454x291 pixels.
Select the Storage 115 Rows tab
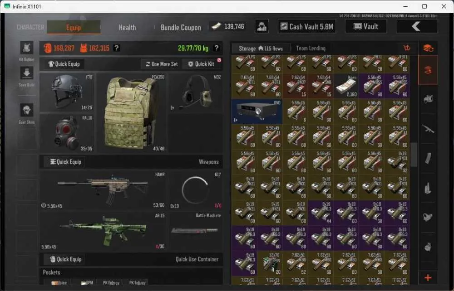pyautogui.click(x=261, y=48)
